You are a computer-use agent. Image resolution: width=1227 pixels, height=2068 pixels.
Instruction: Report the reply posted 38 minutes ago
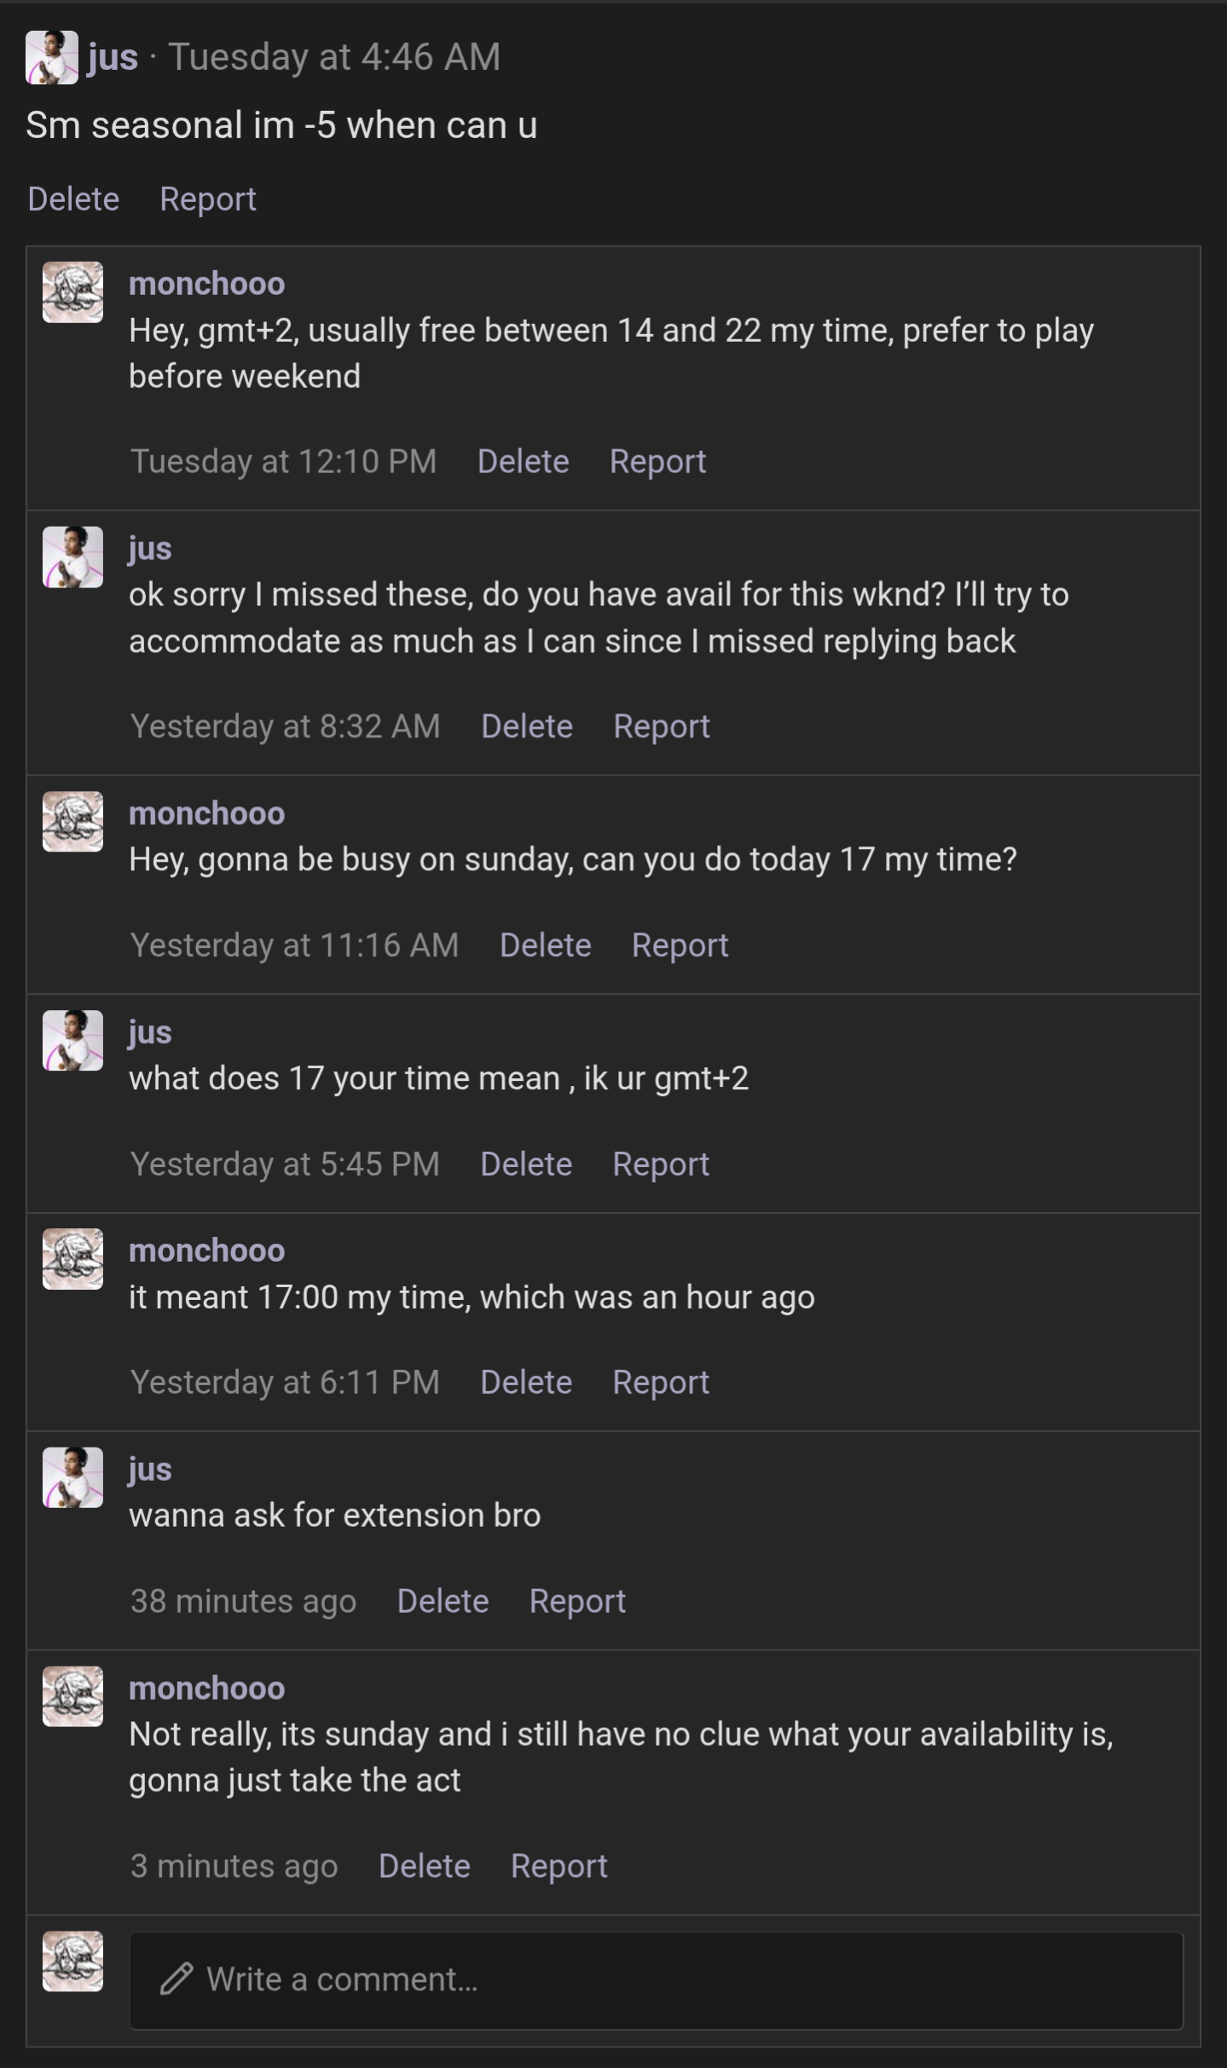[577, 1601]
